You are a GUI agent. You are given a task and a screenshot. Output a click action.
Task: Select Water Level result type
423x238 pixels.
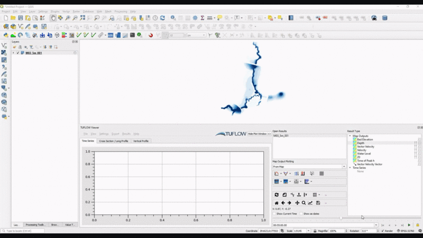[x=364, y=154]
